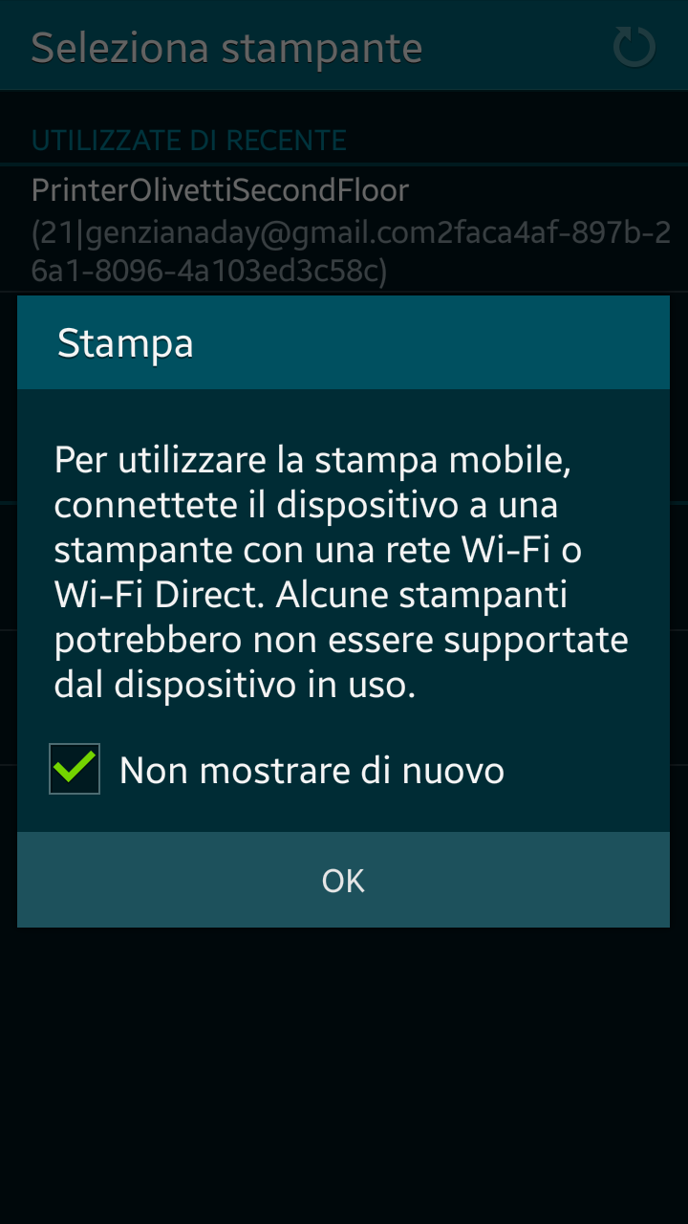Dismiss the dialog via dark area below OK
Screen dimensions: 688x1224
(x=343, y=1071)
